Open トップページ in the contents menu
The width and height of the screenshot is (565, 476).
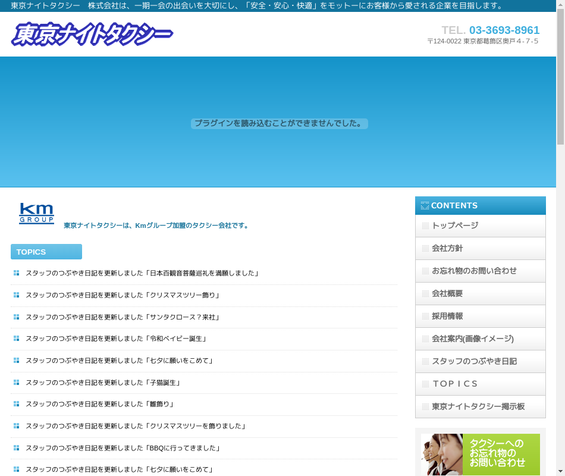click(481, 226)
